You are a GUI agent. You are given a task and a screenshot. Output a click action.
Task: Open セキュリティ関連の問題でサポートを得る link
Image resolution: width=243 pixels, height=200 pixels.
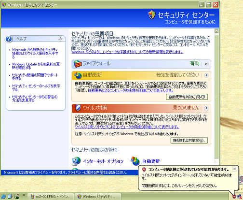(35, 77)
